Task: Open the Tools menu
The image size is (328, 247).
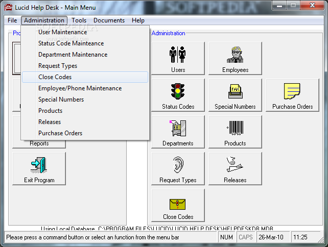Action: pyautogui.click(x=79, y=20)
